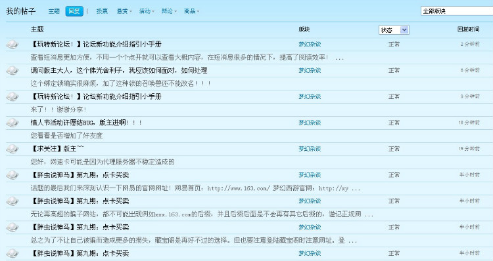Image resolution: width=493 pixels, height=261 pixels.
Task: Click reply text 查看短消息更加方便
Action: pyautogui.click(x=187, y=58)
